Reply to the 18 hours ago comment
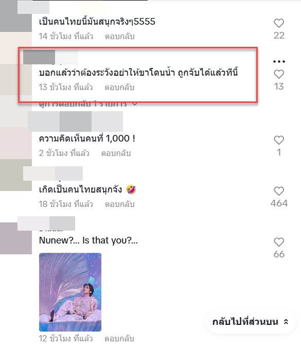 point(120,204)
